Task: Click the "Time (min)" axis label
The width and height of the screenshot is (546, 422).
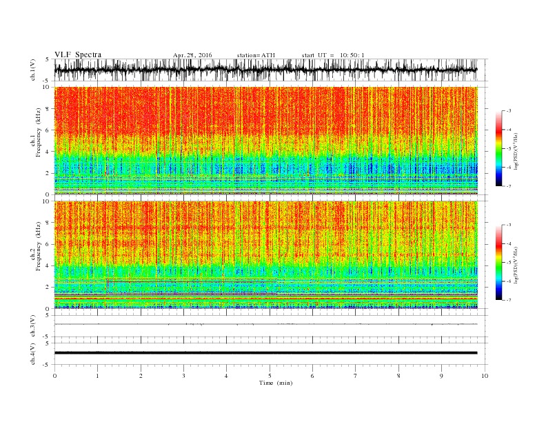Action: pyautogui.click(x=276, y=383)
